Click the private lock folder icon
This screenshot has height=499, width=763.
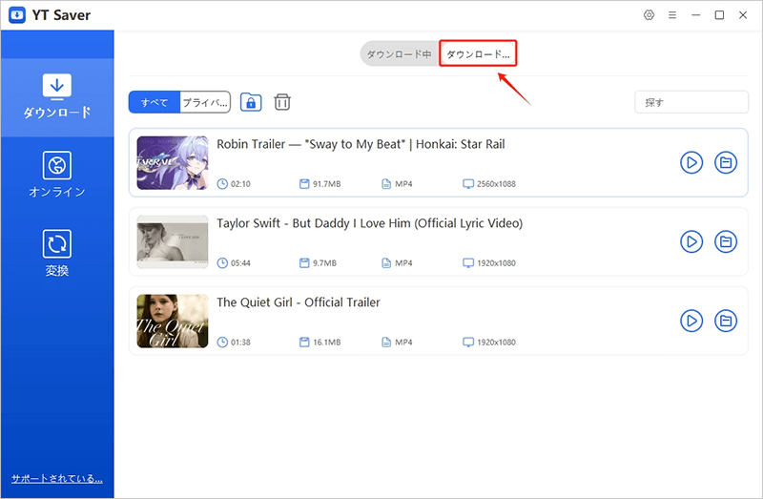point(251,102)
